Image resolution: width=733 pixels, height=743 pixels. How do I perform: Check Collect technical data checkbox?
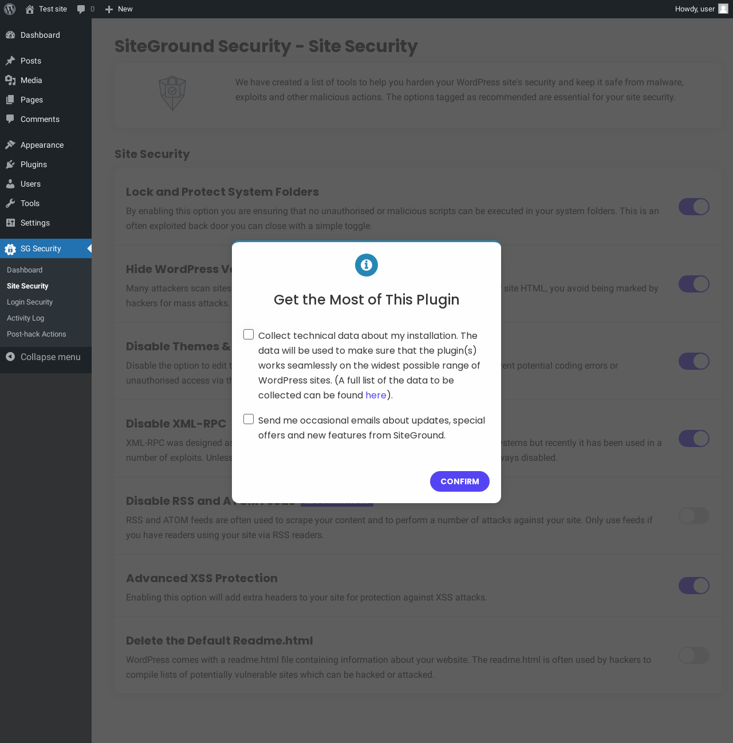[249, 334]
